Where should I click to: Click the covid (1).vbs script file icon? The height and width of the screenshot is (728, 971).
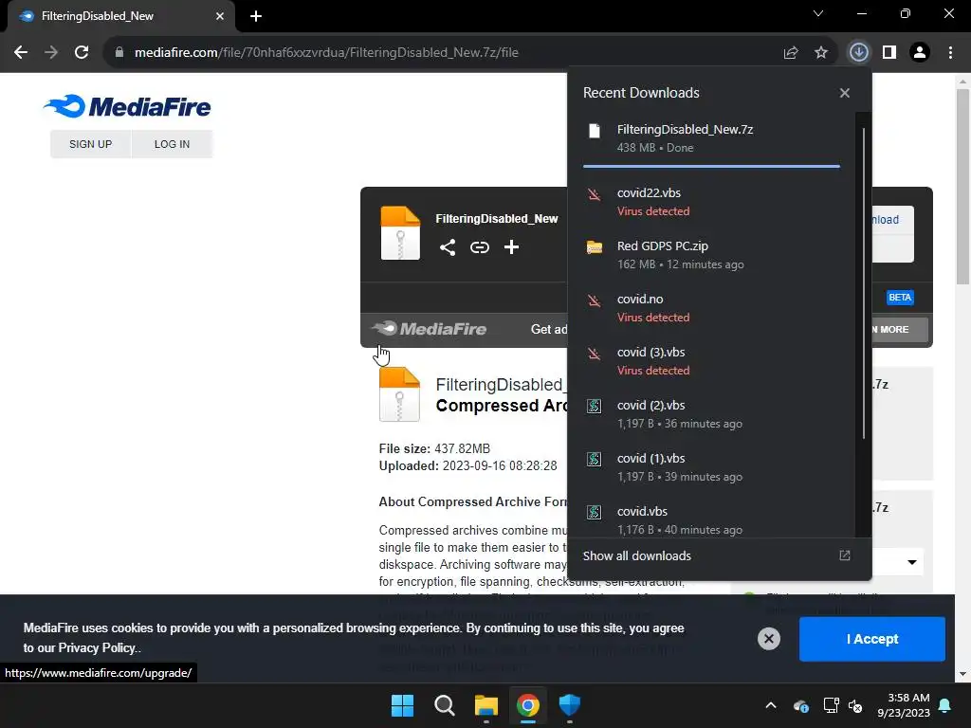[x=594, y=460]
